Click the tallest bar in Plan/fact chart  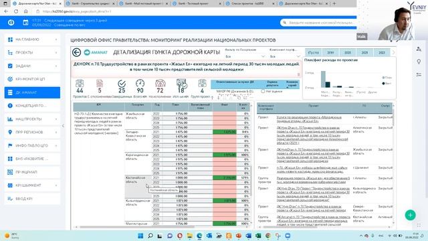click(x=323, y=79)
